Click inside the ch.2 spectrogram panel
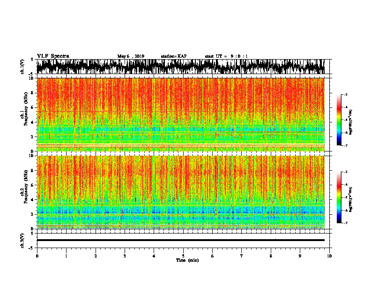The height and width of the screenshot is (287, 371). (181, 192)
